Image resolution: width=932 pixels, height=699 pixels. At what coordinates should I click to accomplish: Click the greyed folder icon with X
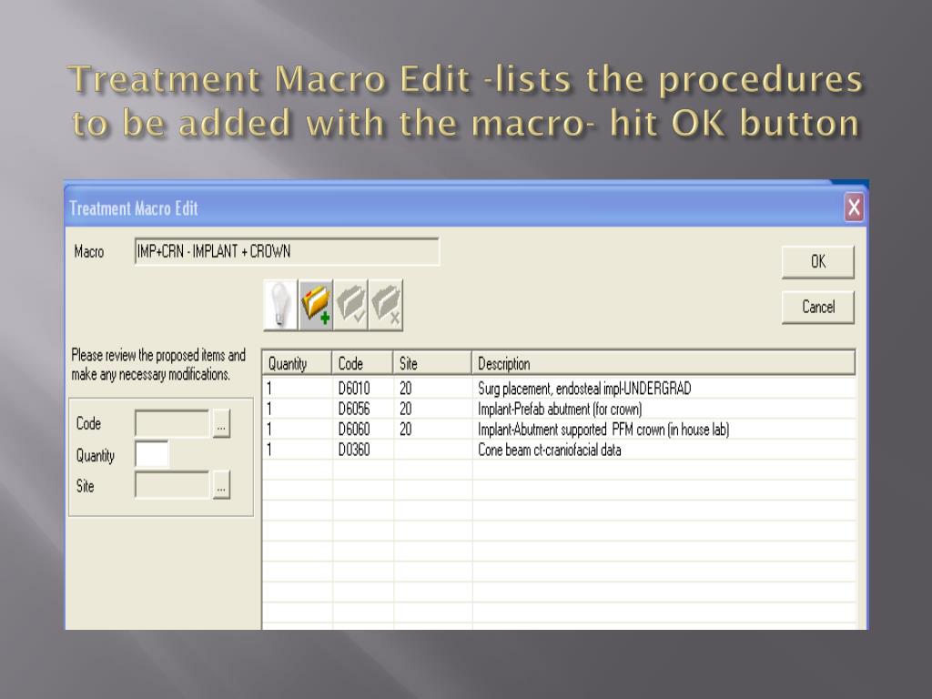tap(386, 305)
